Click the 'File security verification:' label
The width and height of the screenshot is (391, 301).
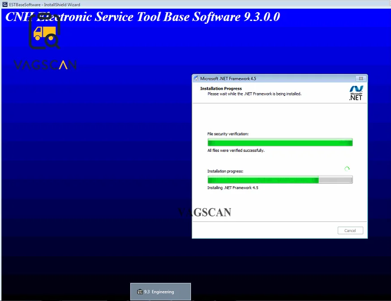tap(228, 134)
